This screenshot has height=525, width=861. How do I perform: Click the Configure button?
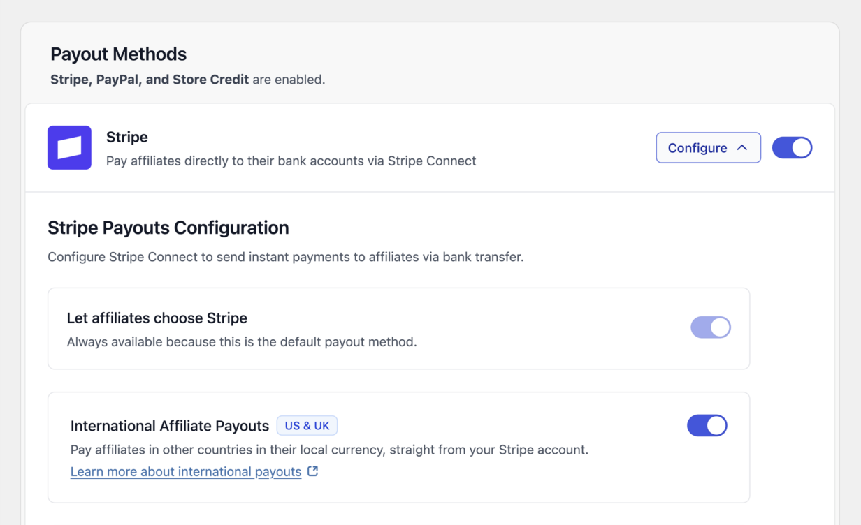click(x=708, y=147)
